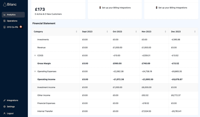Viewport: 200px width, 117px height.
Task: Sort by Sept 2023 column arrows
Action: click(x=107, y=32)
